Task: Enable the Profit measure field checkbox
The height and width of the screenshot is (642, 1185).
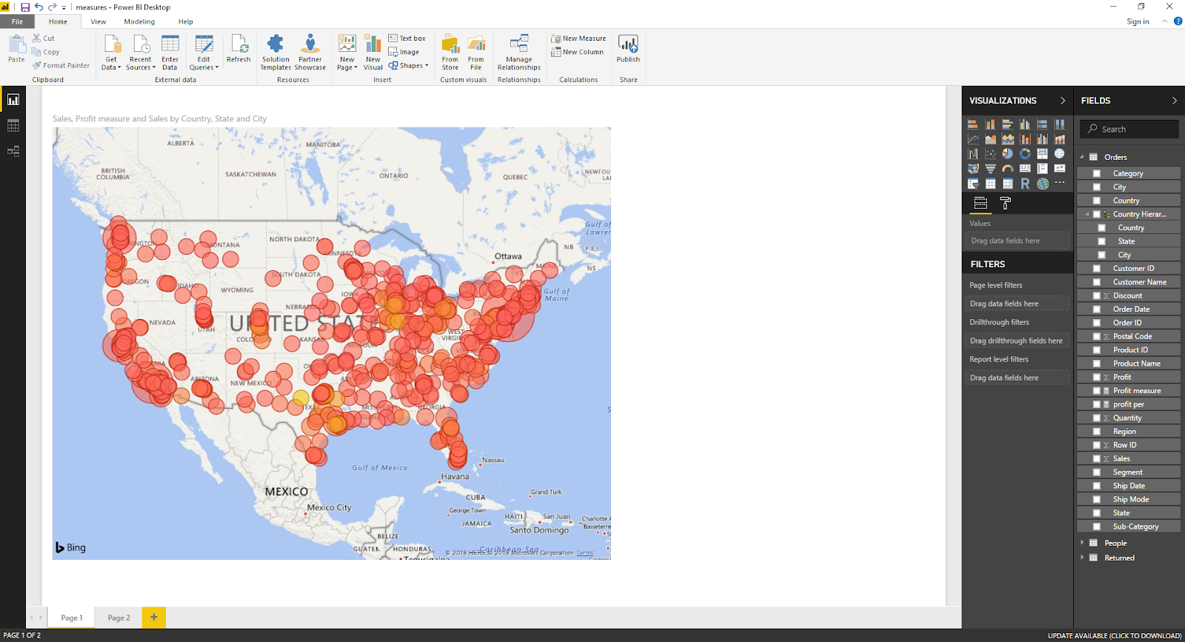Action: click(x=1097, y=391)
